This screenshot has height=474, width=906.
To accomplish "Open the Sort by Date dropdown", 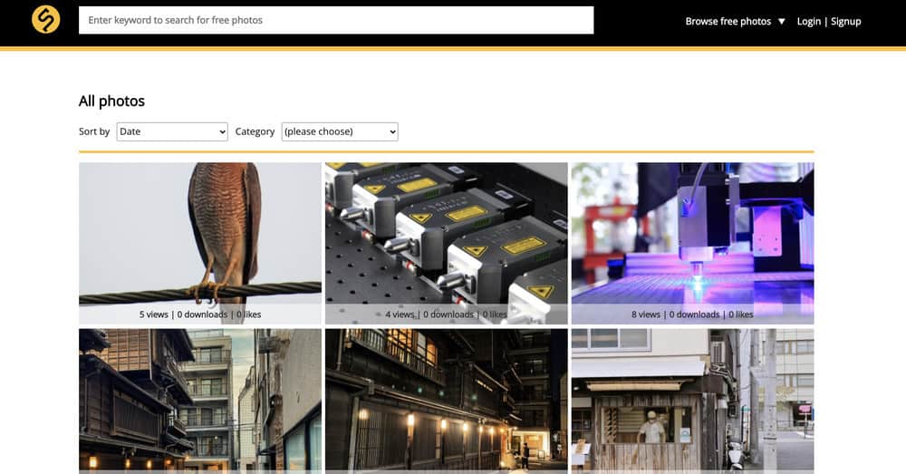I will [x=172, y=131].
